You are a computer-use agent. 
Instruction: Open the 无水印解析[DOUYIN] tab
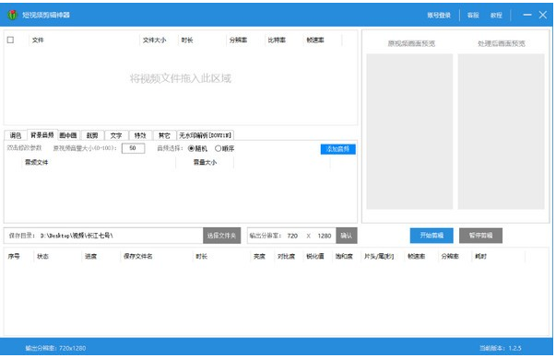(205, 135)
